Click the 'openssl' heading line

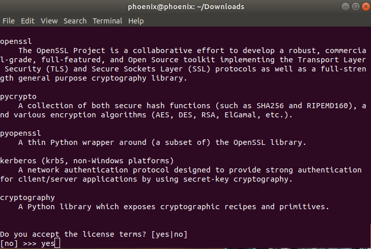16,41
